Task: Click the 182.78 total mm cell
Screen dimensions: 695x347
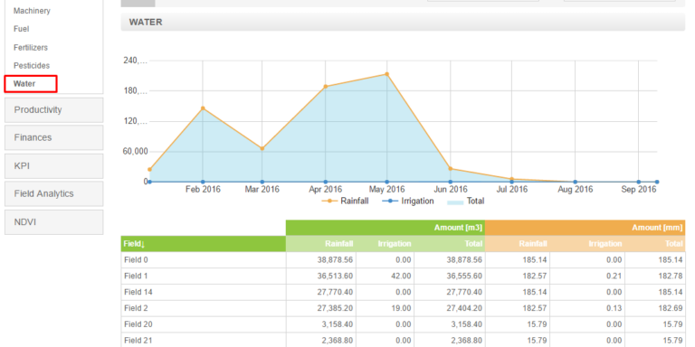Action: (x=655, y=277)
